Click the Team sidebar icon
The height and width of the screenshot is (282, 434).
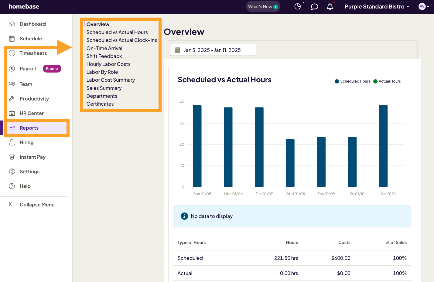(12, 84)
